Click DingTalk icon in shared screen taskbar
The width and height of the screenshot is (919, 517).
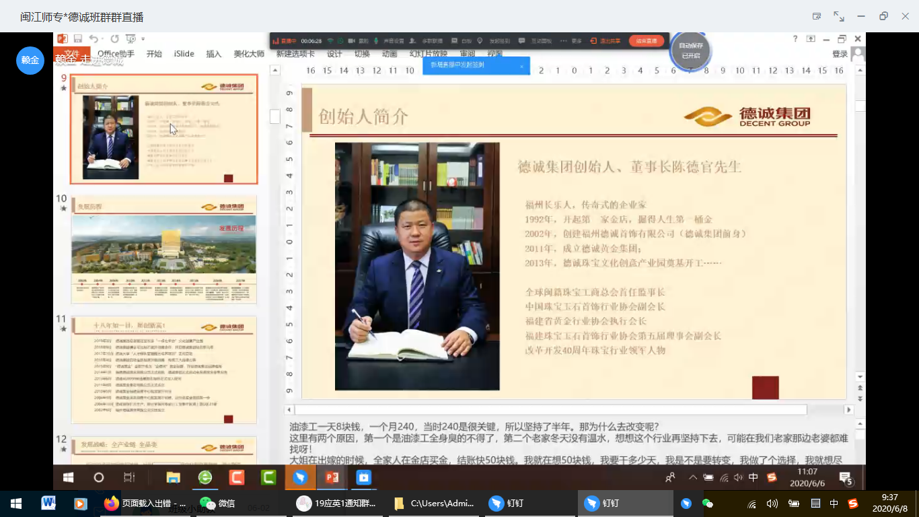pyautogui.click(x=300, y=477)
